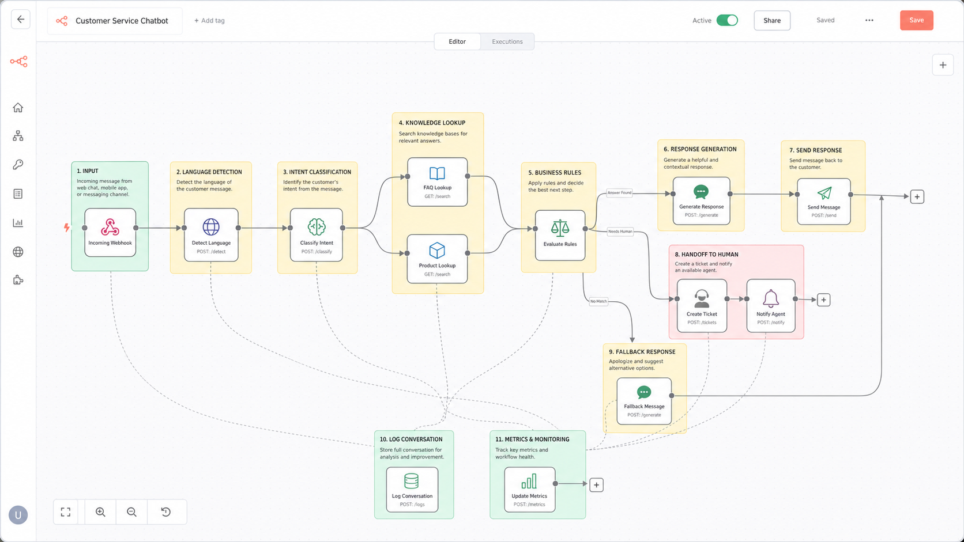Select the 1. INPUT note title

pyautogui.click(x=88, y=171)
